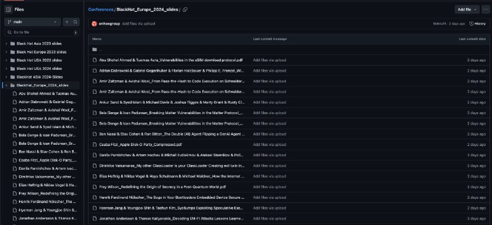
Task: Open the main branch dropdown
Action: coord(33,22)
